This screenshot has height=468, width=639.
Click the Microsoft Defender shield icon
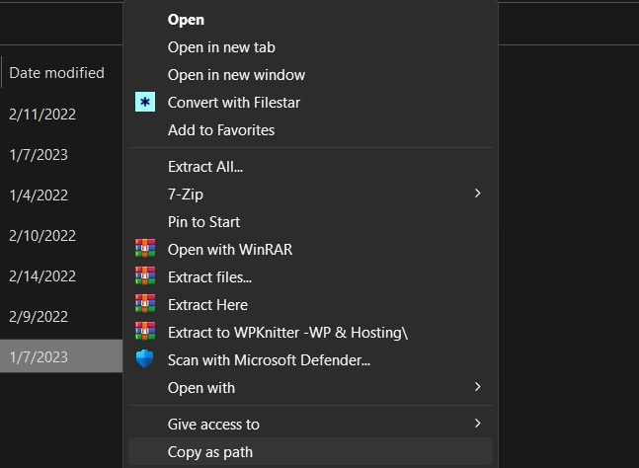coord(145,360)
